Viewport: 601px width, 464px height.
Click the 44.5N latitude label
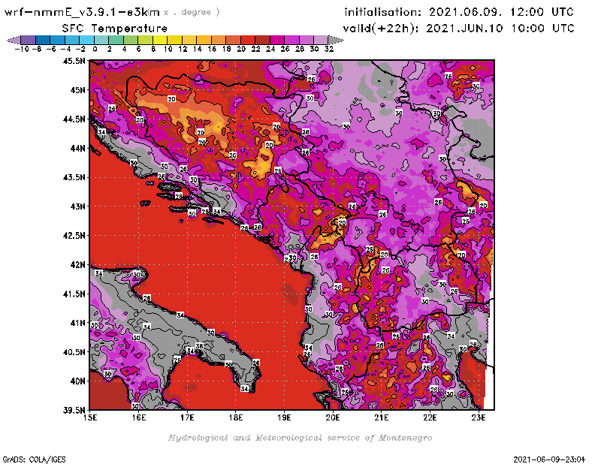coord(74,119)
